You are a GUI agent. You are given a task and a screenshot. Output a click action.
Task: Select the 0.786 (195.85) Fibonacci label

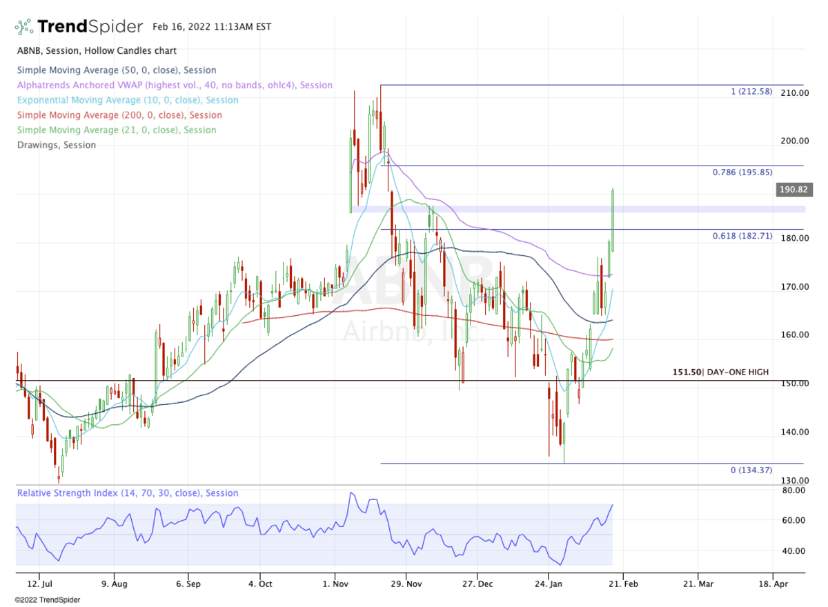click(742, 172)
